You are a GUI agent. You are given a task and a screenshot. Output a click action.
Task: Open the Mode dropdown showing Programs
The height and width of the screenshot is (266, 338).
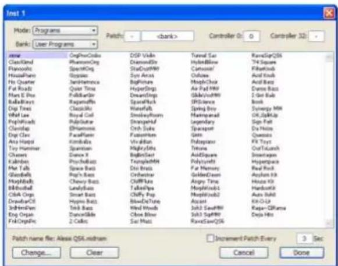(65, 30)
